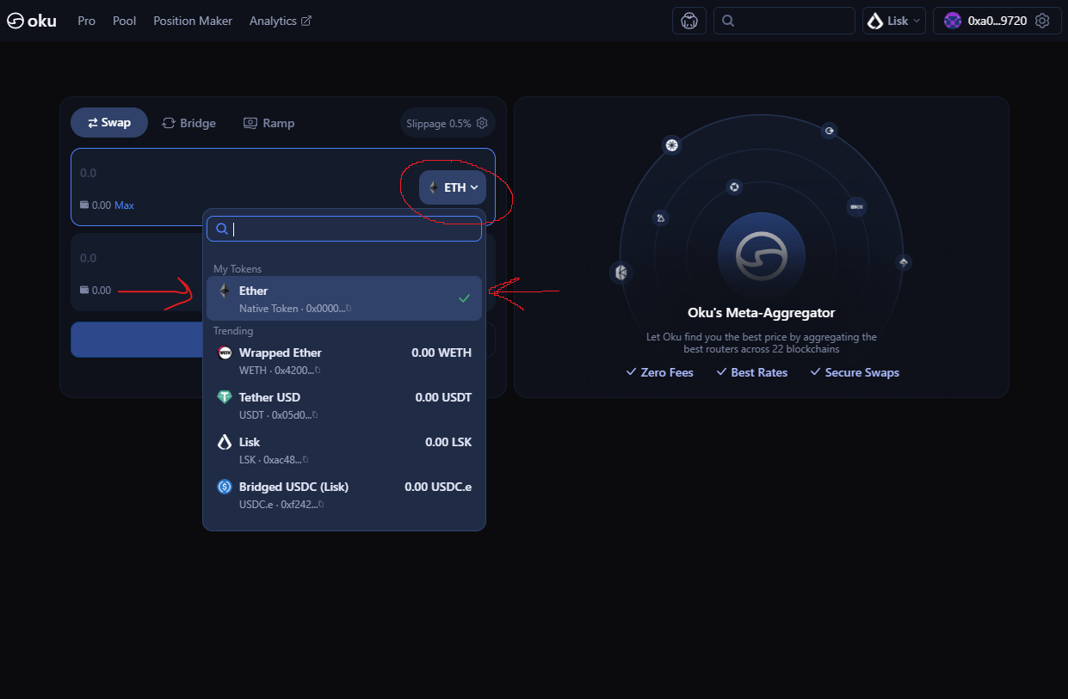Click the 0.00 USDT balance text
The height and width of the screenshot is (699, 1068).
443,397
